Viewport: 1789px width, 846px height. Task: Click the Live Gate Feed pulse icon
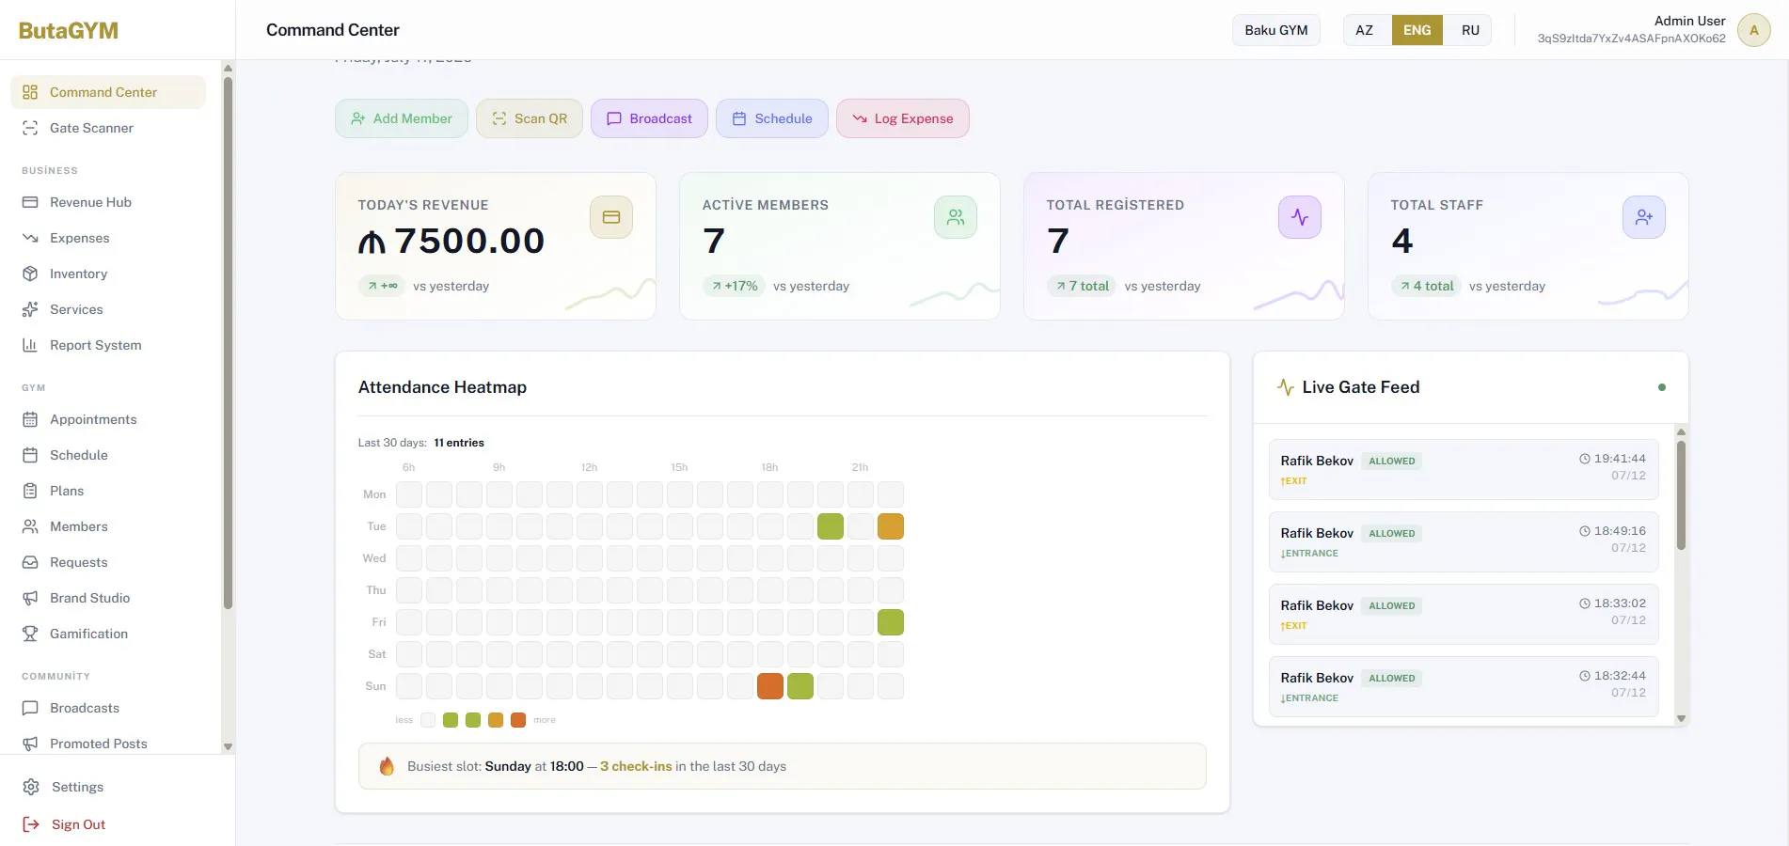[1286, 387]
